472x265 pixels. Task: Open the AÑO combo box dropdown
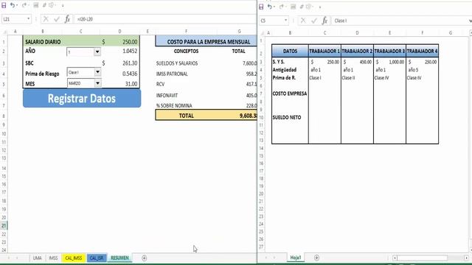[97, 52]
